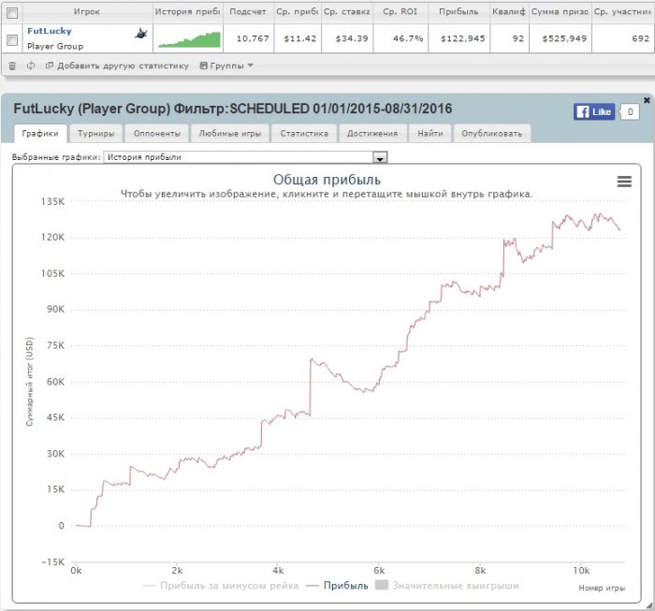Sort by the Ср. ROI column header
This screenshot has height=611, width=655.
point(400,11)
